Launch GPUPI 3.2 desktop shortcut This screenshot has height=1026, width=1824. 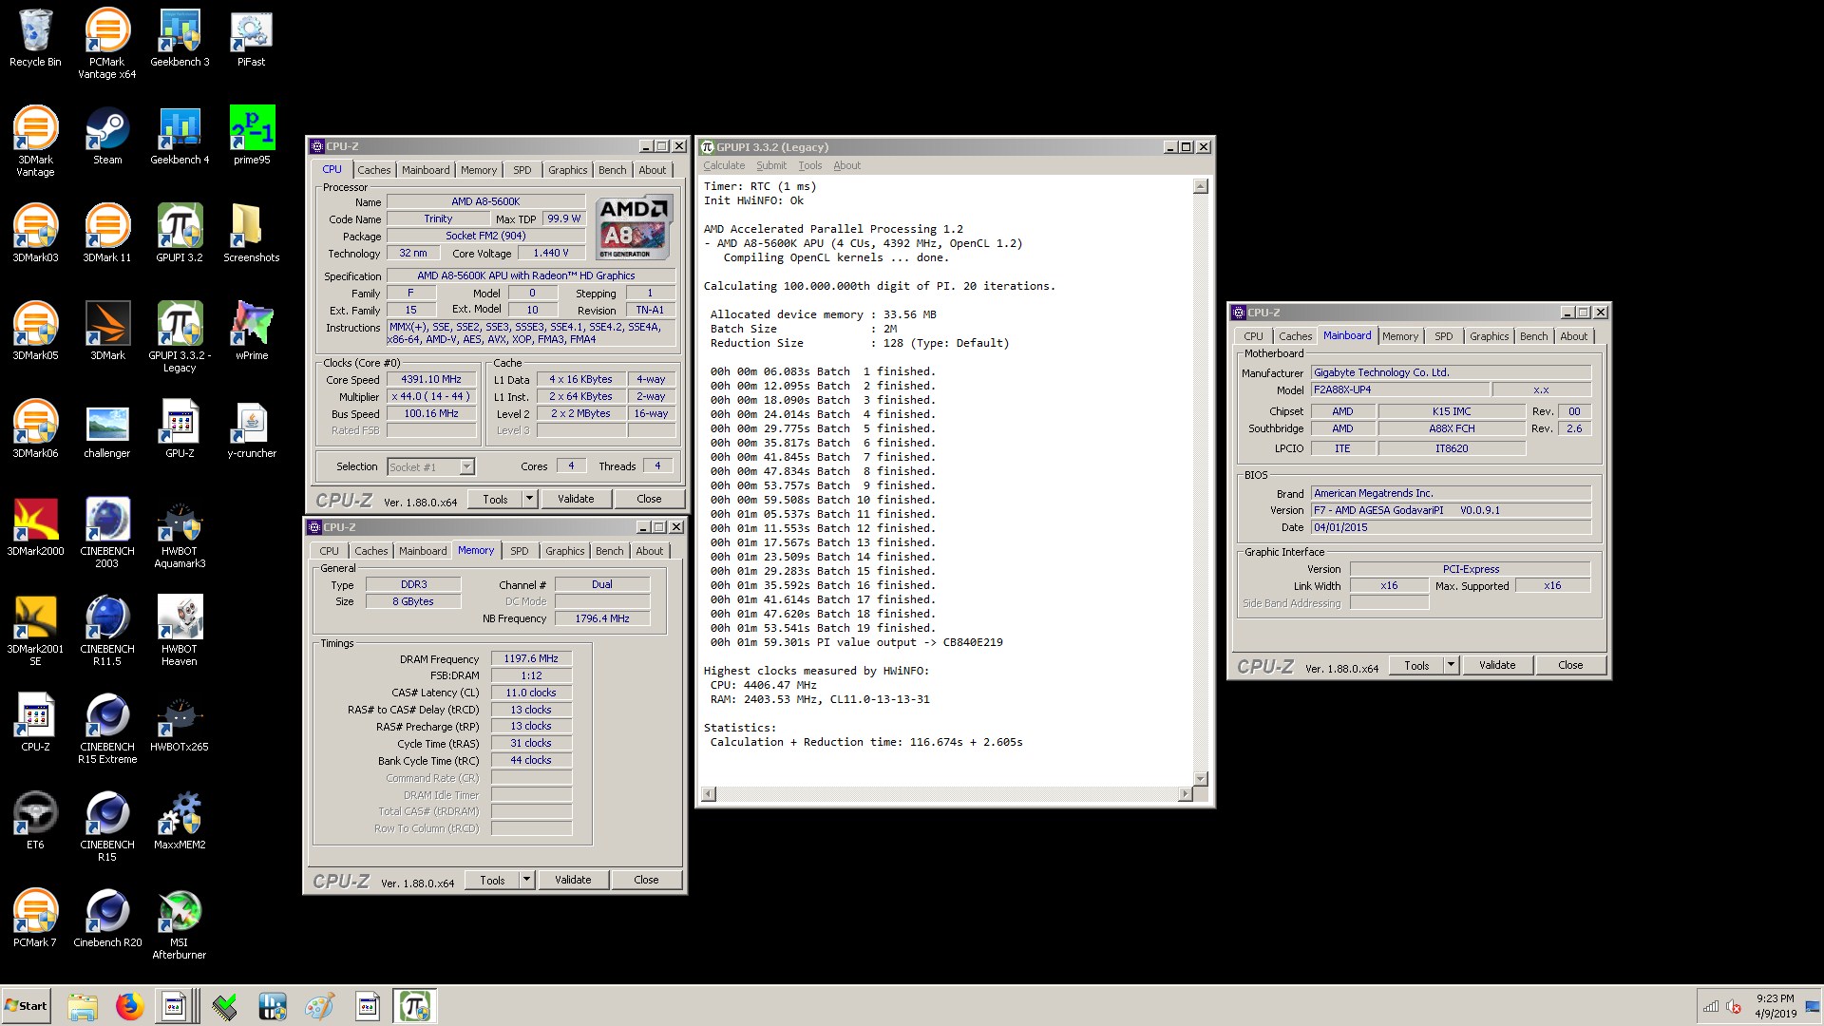coord(180,234)
